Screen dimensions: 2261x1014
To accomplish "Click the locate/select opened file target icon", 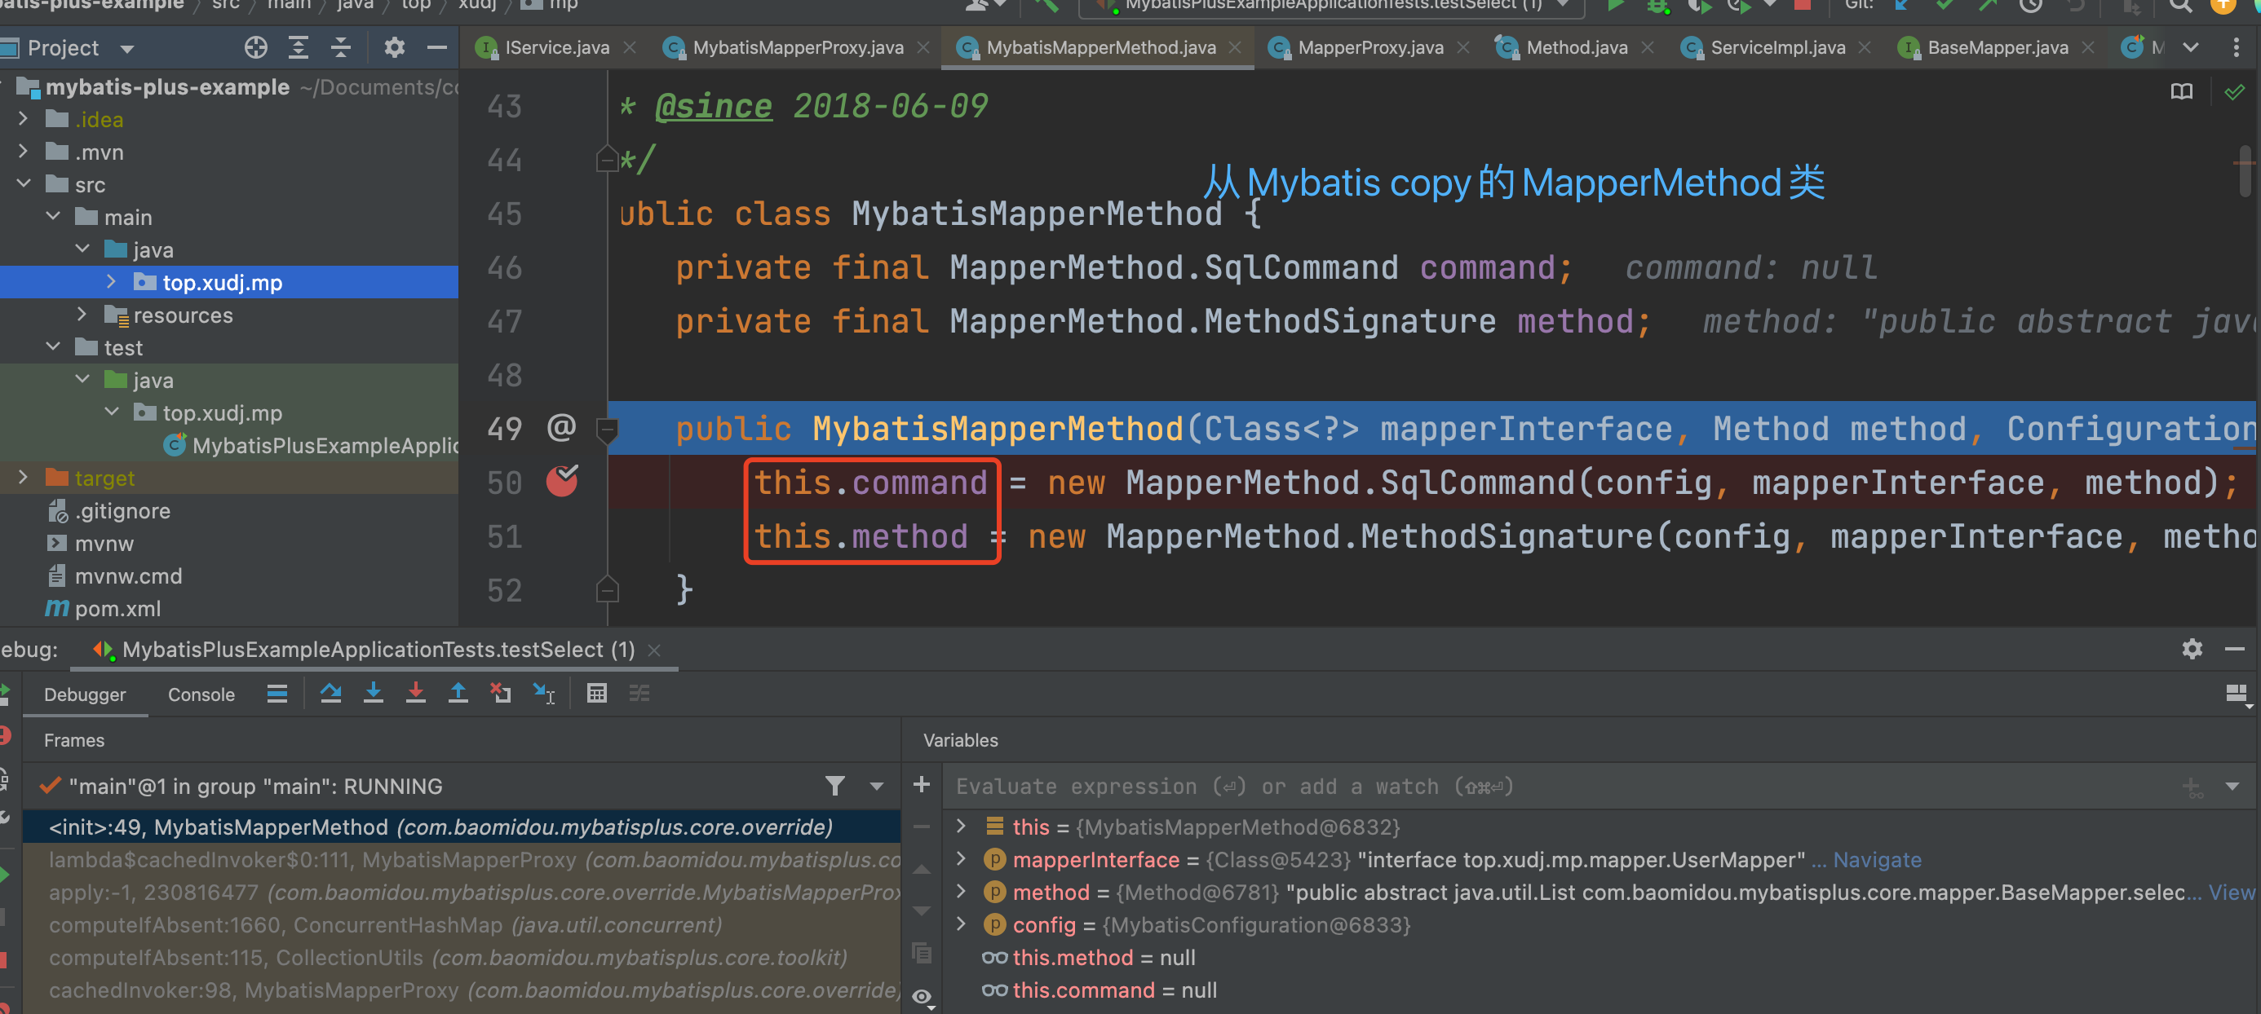I will pos(255,47).
